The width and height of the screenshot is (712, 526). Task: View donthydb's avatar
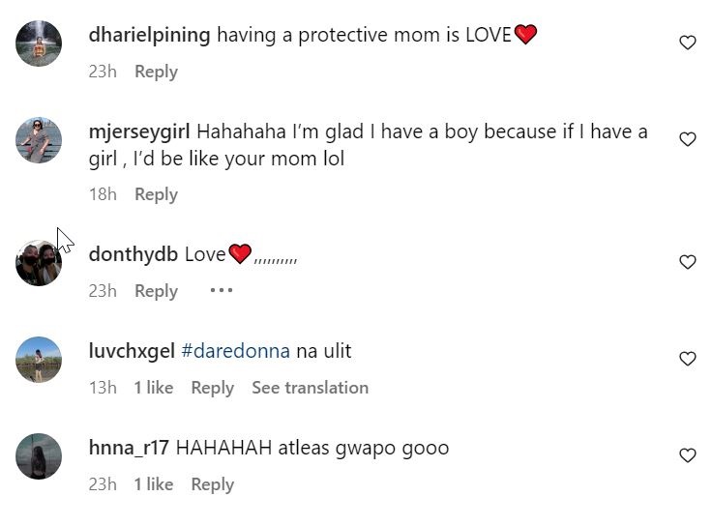[39, 263]
